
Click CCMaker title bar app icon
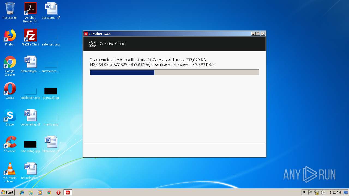[x=86, y=34]
